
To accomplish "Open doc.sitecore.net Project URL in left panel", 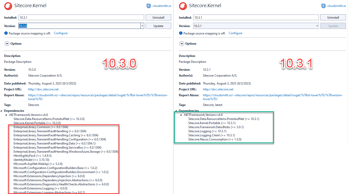I will 43,89.
